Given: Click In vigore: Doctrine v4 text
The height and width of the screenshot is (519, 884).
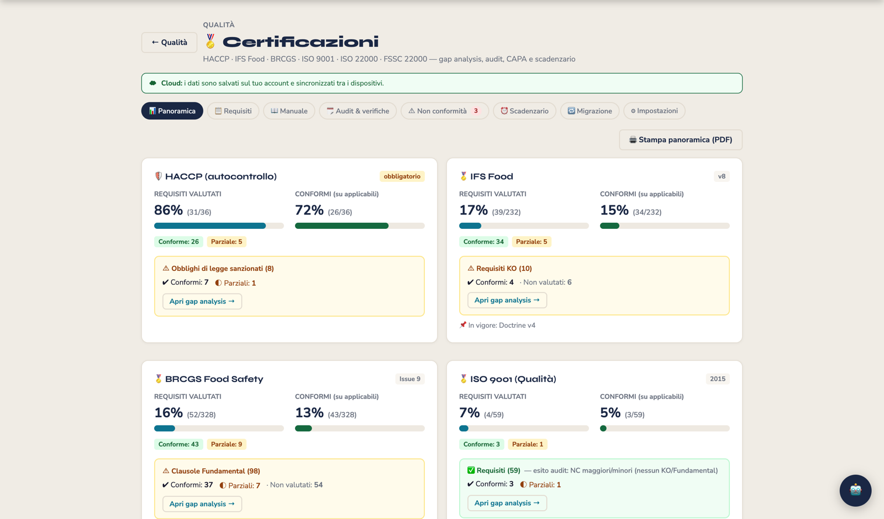Looking at the screenshot, I should (x=502, y=325).
